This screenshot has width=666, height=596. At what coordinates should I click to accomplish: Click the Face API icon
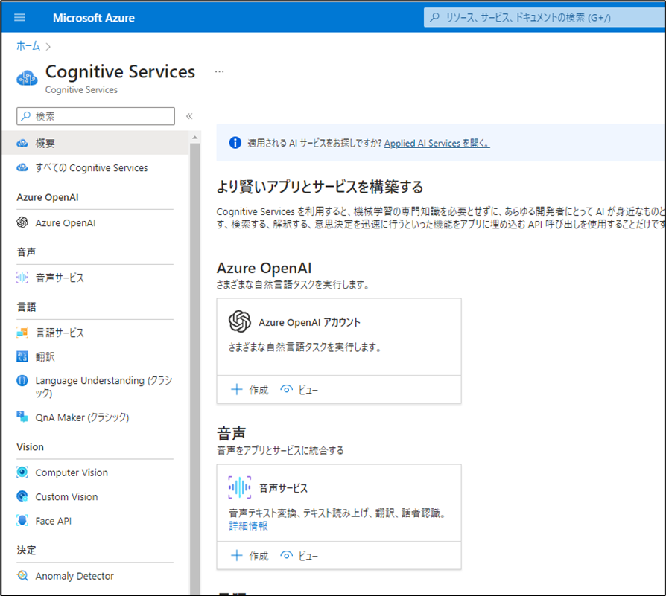[22, 521]
